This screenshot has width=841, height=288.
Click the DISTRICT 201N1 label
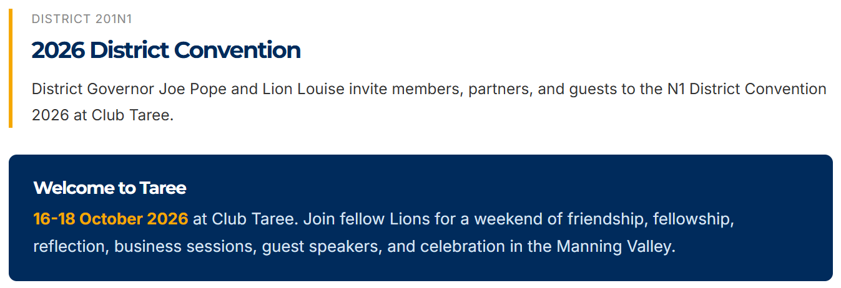pyautogui.click(x=82, y=19)
